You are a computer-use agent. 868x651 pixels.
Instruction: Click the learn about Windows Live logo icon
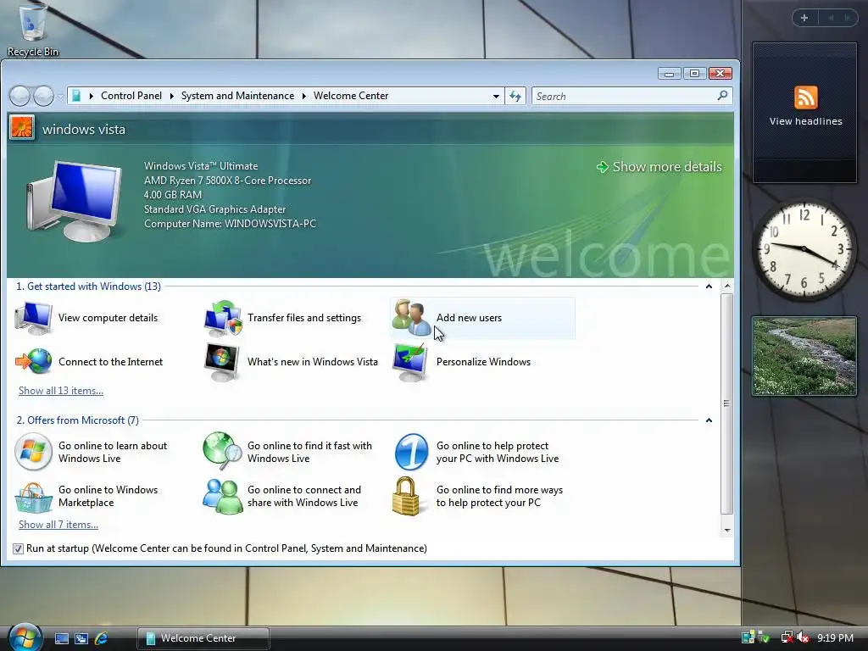[33, 452]
